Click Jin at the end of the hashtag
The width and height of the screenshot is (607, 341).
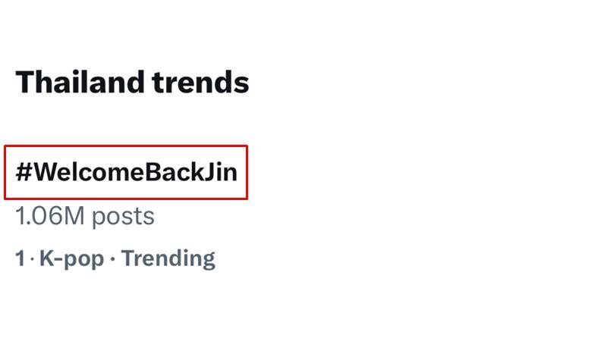point(221,172)
